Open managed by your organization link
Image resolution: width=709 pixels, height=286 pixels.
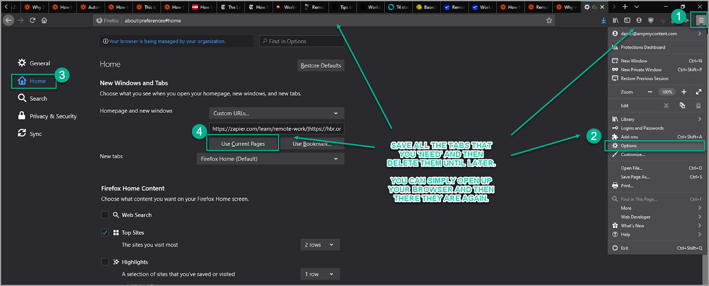click(167, 41)
